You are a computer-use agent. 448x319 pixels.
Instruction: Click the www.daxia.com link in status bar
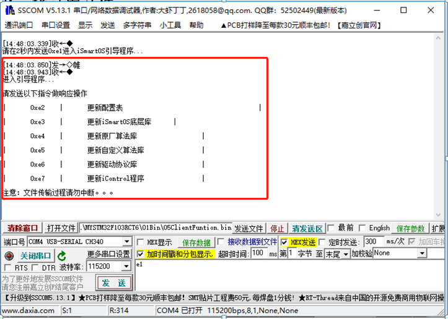(x=28, y=310)
